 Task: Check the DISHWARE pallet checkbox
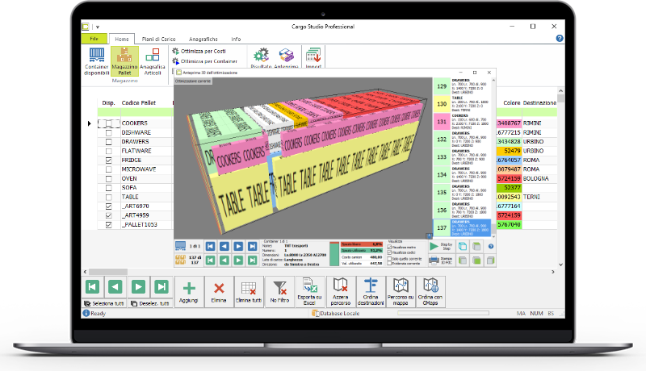tap(109, 132)
